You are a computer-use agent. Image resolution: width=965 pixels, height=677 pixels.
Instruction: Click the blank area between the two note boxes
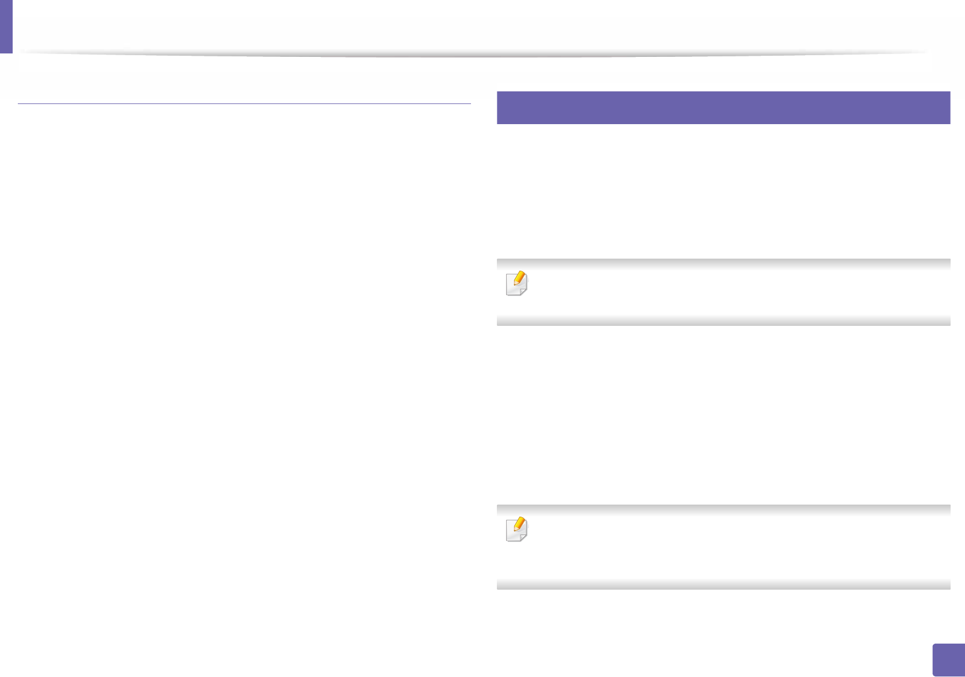[x=723, y=414]
